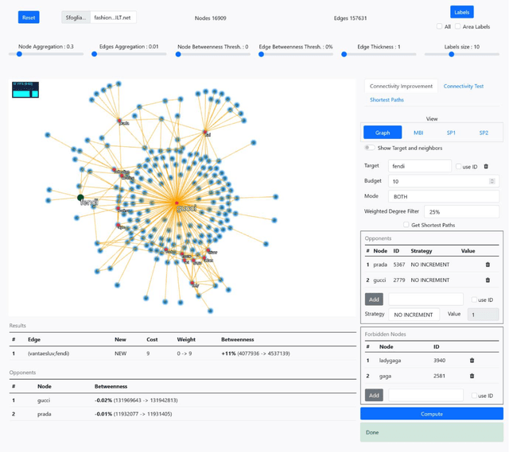Toggle Show Target and neighbors switch

click(369, 148)
